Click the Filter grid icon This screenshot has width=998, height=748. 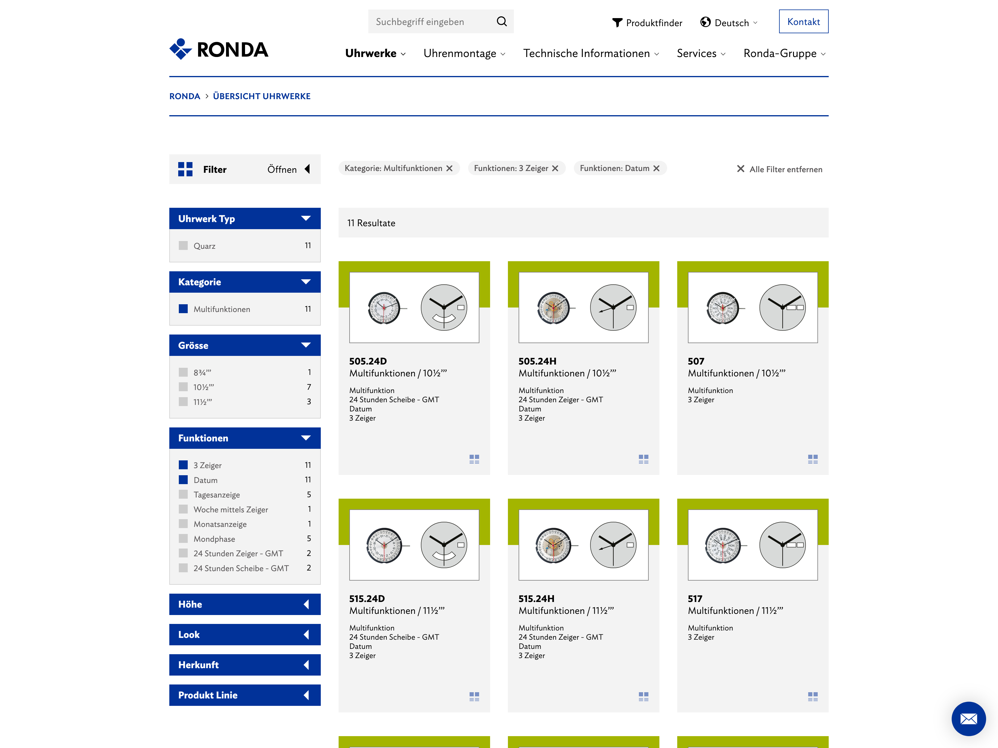pyautogui.click(x=185, y=169)
